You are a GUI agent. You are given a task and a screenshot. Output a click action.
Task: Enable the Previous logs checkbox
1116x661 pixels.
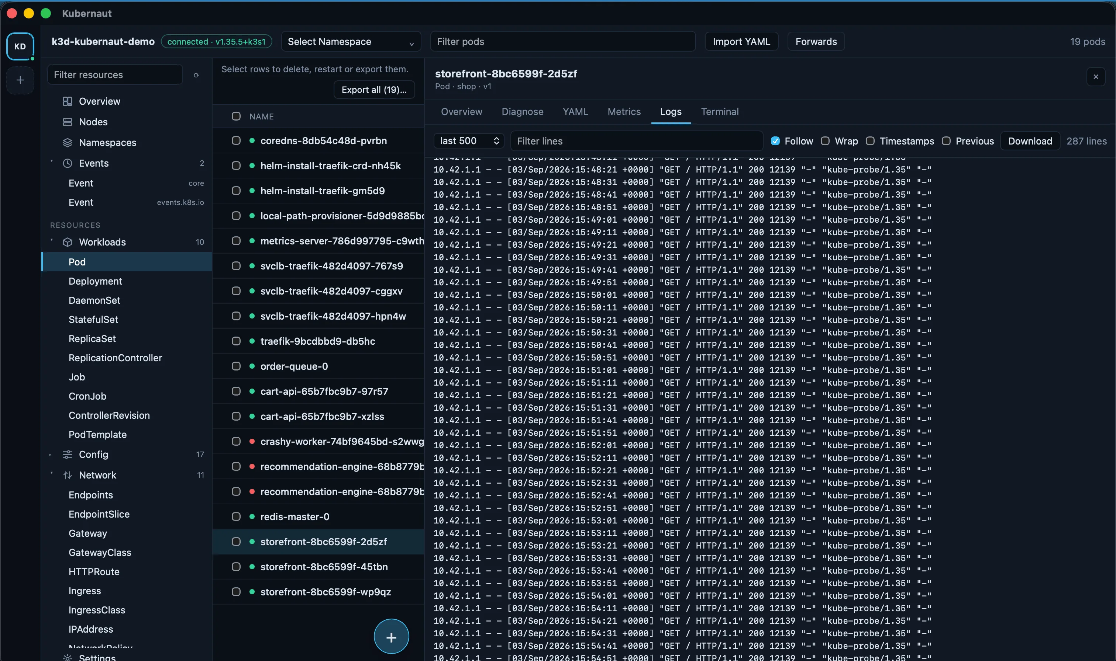(945, 141)
